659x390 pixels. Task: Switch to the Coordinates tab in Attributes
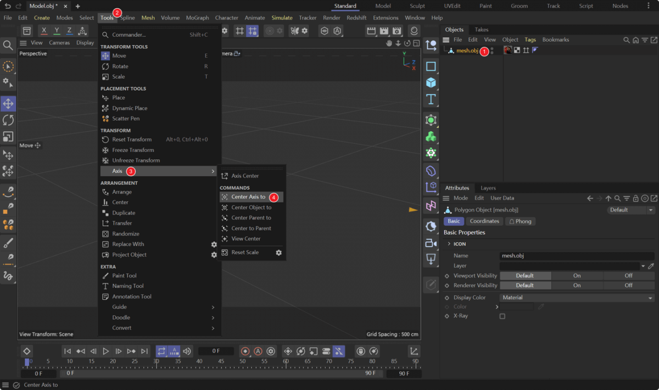tap(484, 221)
